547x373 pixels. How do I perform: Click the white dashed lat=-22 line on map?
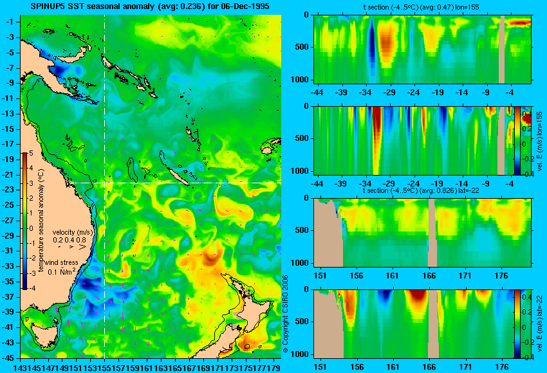tap(174, 183)
